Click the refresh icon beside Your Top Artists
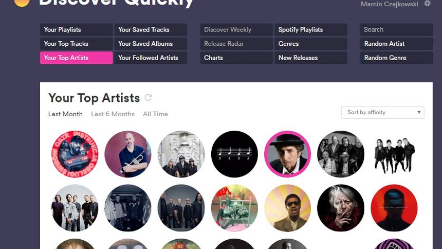The height and width of the screenshot is (249, 442). (149, 97)
